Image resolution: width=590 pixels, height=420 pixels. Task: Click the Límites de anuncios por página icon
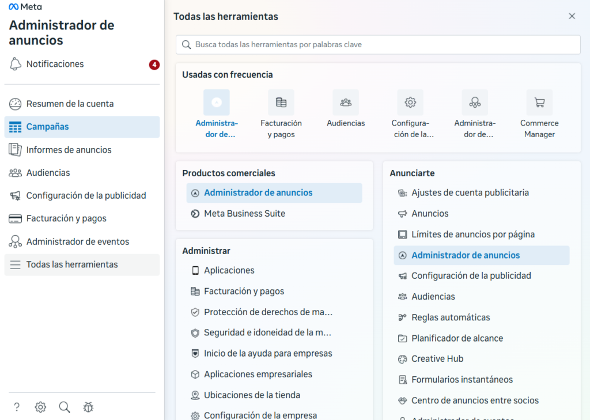pyautogui.click(x=403, y=234)
